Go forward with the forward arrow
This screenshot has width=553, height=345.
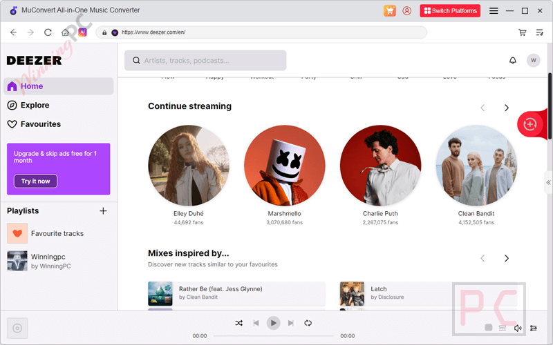(x=30, y=32)
